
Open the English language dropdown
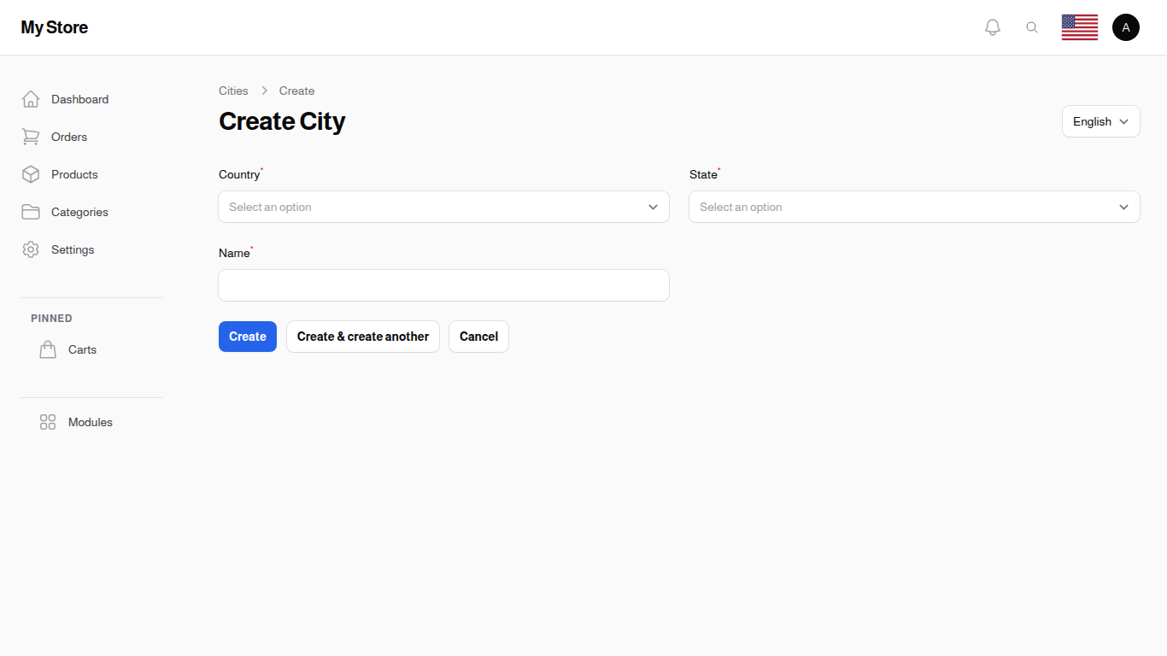coord(1100,121)
